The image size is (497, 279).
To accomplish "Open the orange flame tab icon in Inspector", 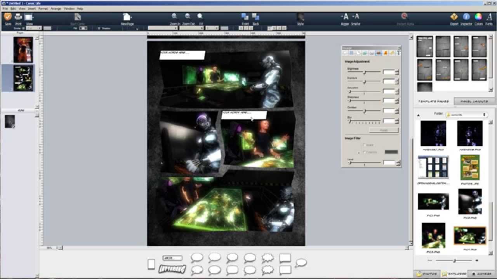I will [386, 53].
